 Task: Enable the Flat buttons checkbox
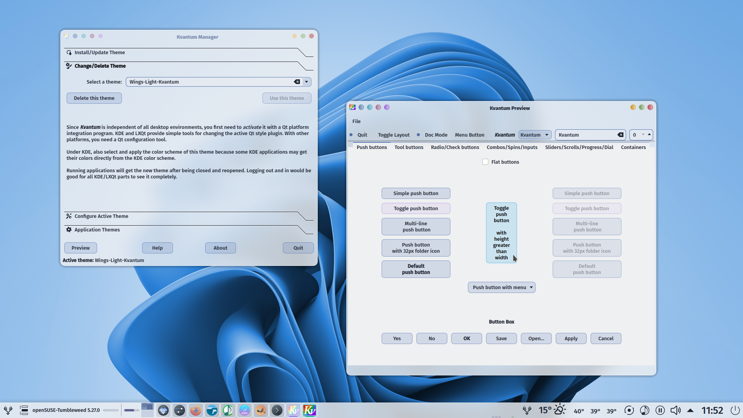[x=485, y=162]
